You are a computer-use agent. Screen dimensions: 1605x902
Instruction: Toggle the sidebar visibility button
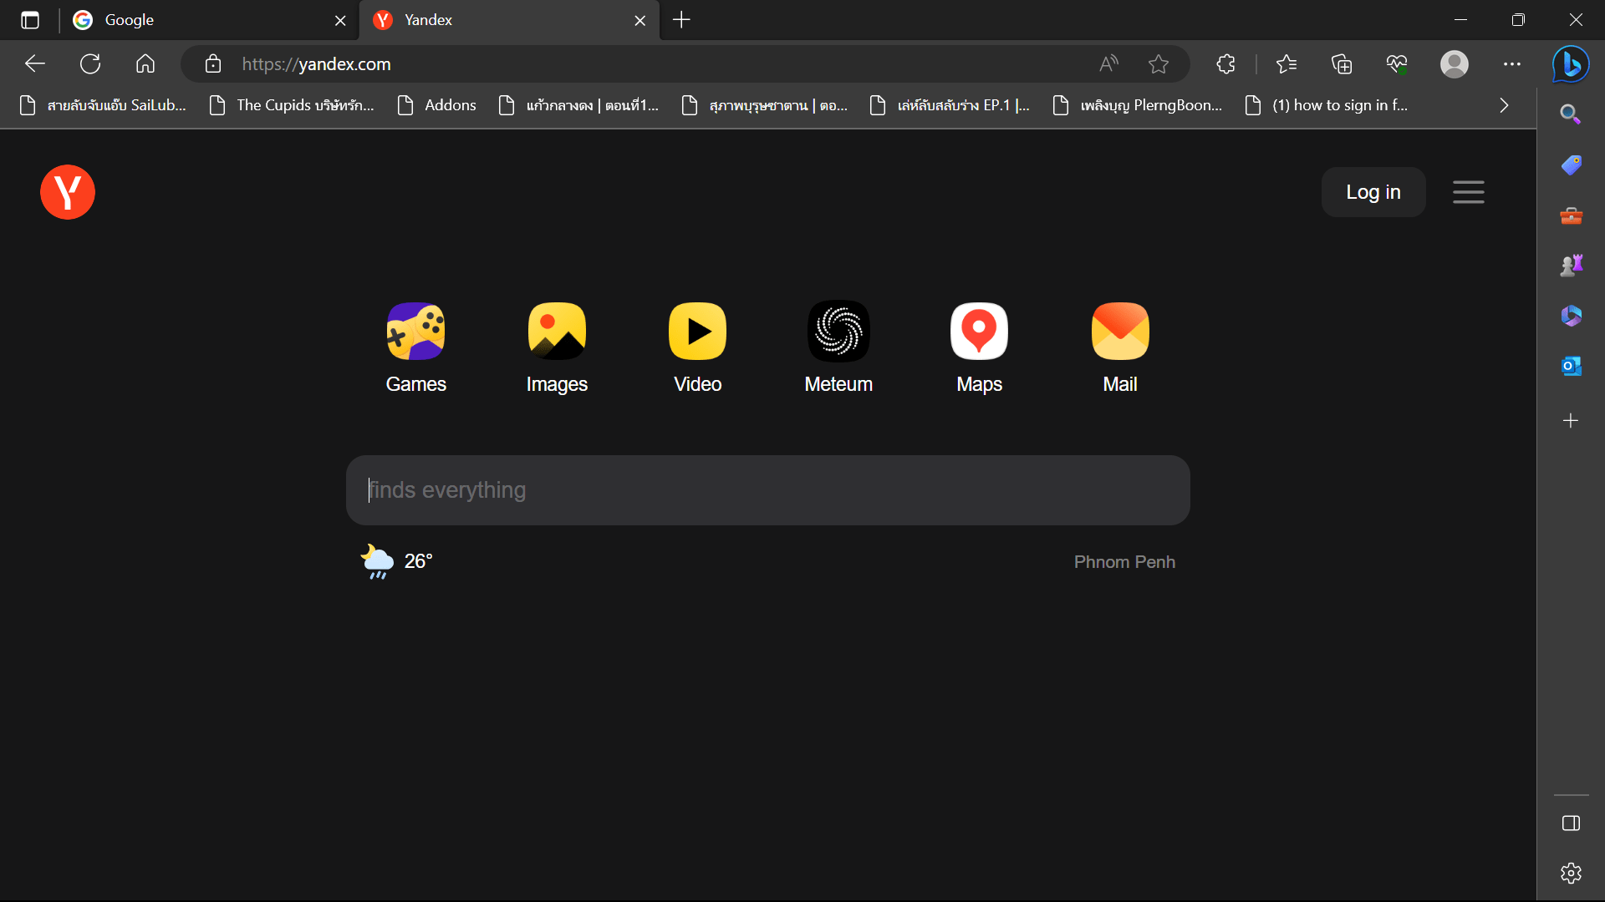coord(1571,823)
